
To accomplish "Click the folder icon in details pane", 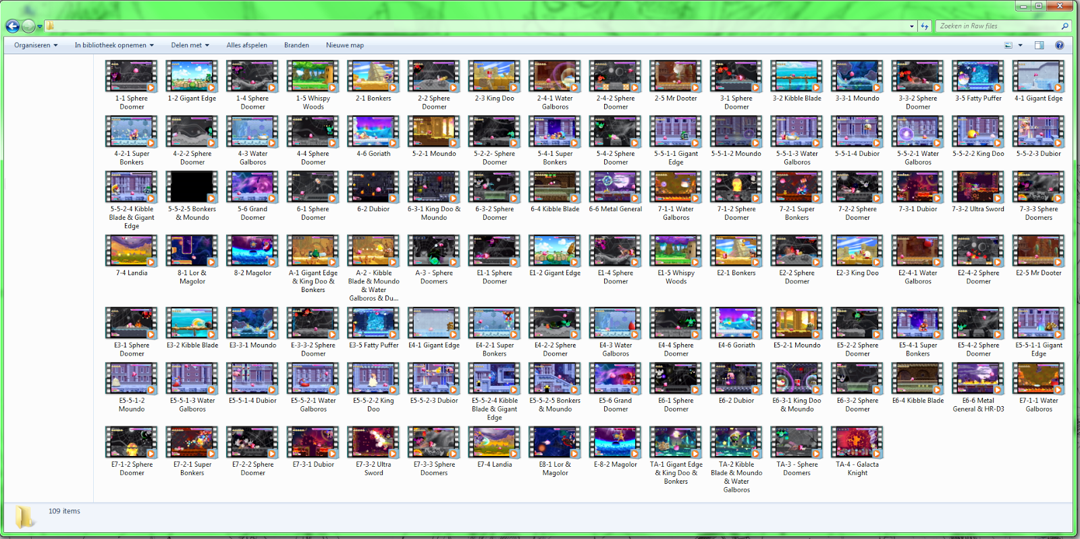I will (x=24, y=517).
